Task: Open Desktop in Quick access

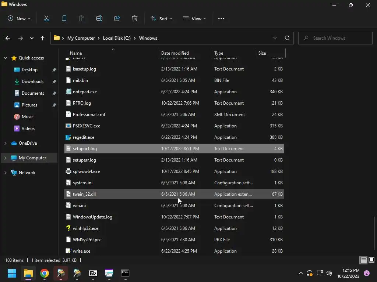Action: click(29, 69)
